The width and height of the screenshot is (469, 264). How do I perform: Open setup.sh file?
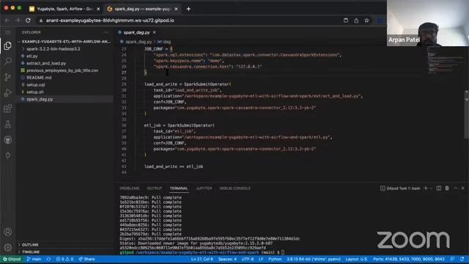point(35,92)
